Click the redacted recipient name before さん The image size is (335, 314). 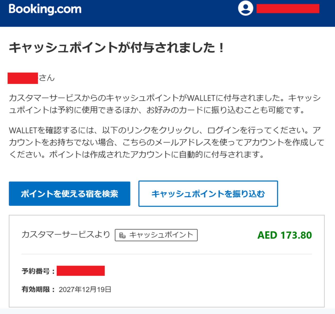click(23, 78)
